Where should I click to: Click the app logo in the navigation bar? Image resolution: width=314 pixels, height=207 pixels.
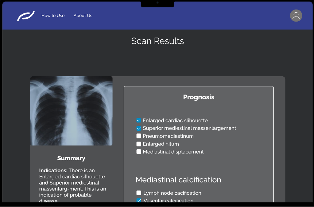pyautogui.click(x=26, y=15)
